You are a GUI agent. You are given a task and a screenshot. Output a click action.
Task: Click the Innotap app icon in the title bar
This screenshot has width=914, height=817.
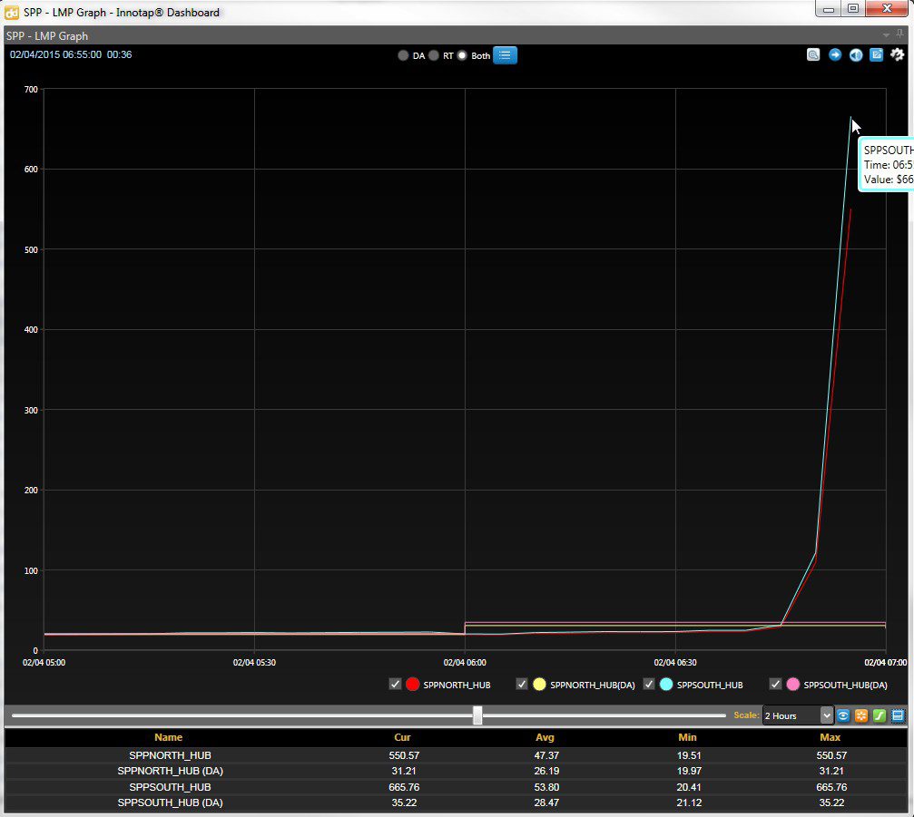[12, 12]
